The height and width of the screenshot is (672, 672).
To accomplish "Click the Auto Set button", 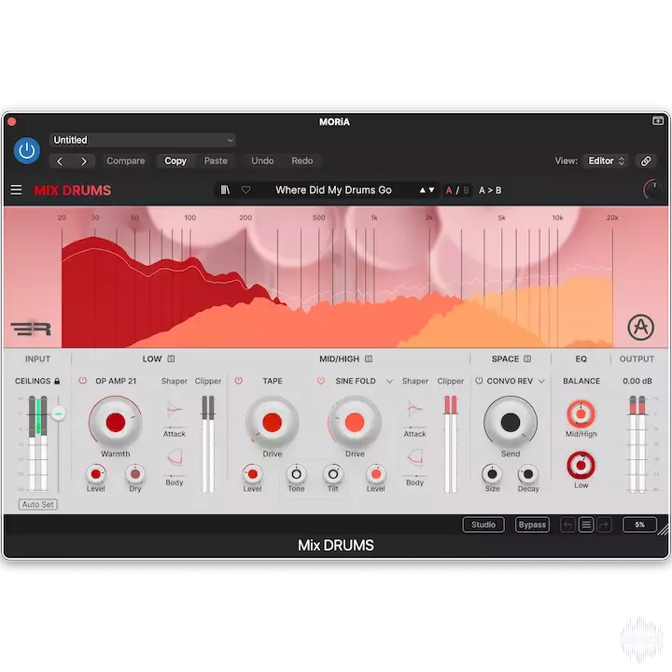I will point(37,504).
